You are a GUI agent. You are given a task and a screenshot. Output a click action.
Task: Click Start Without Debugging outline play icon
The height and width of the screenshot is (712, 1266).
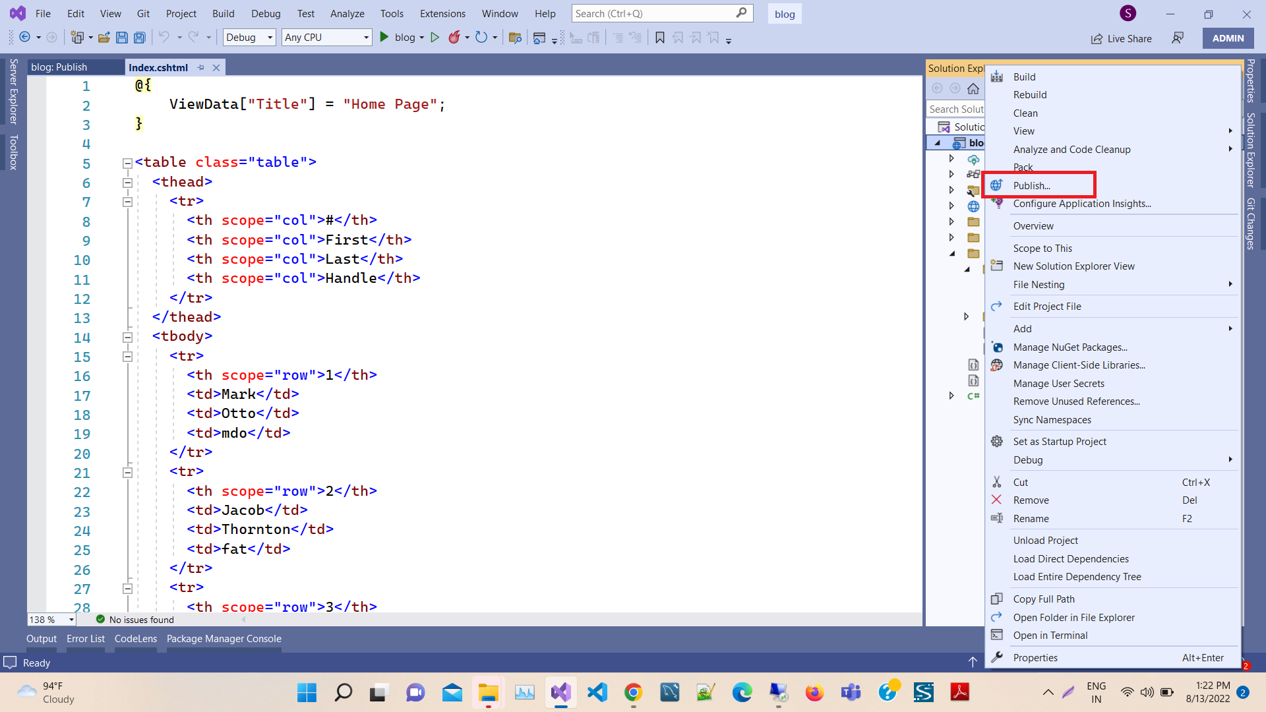(x=435, y=38)
